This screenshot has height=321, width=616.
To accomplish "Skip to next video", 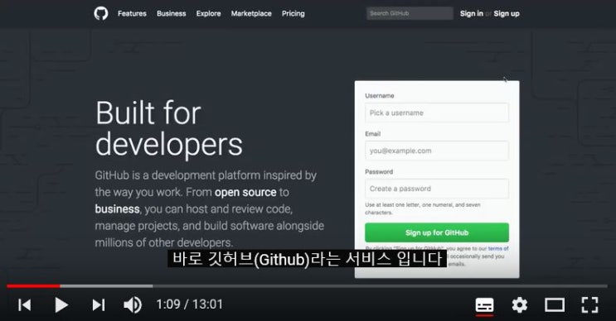I will [98, 305].
